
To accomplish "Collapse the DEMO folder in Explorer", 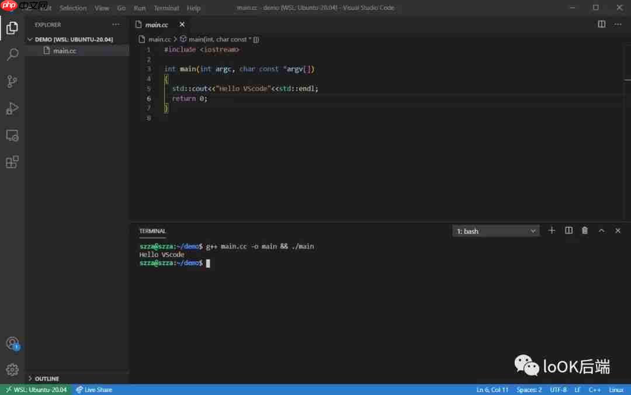I will pyautogui.click(x=30, y=39).
